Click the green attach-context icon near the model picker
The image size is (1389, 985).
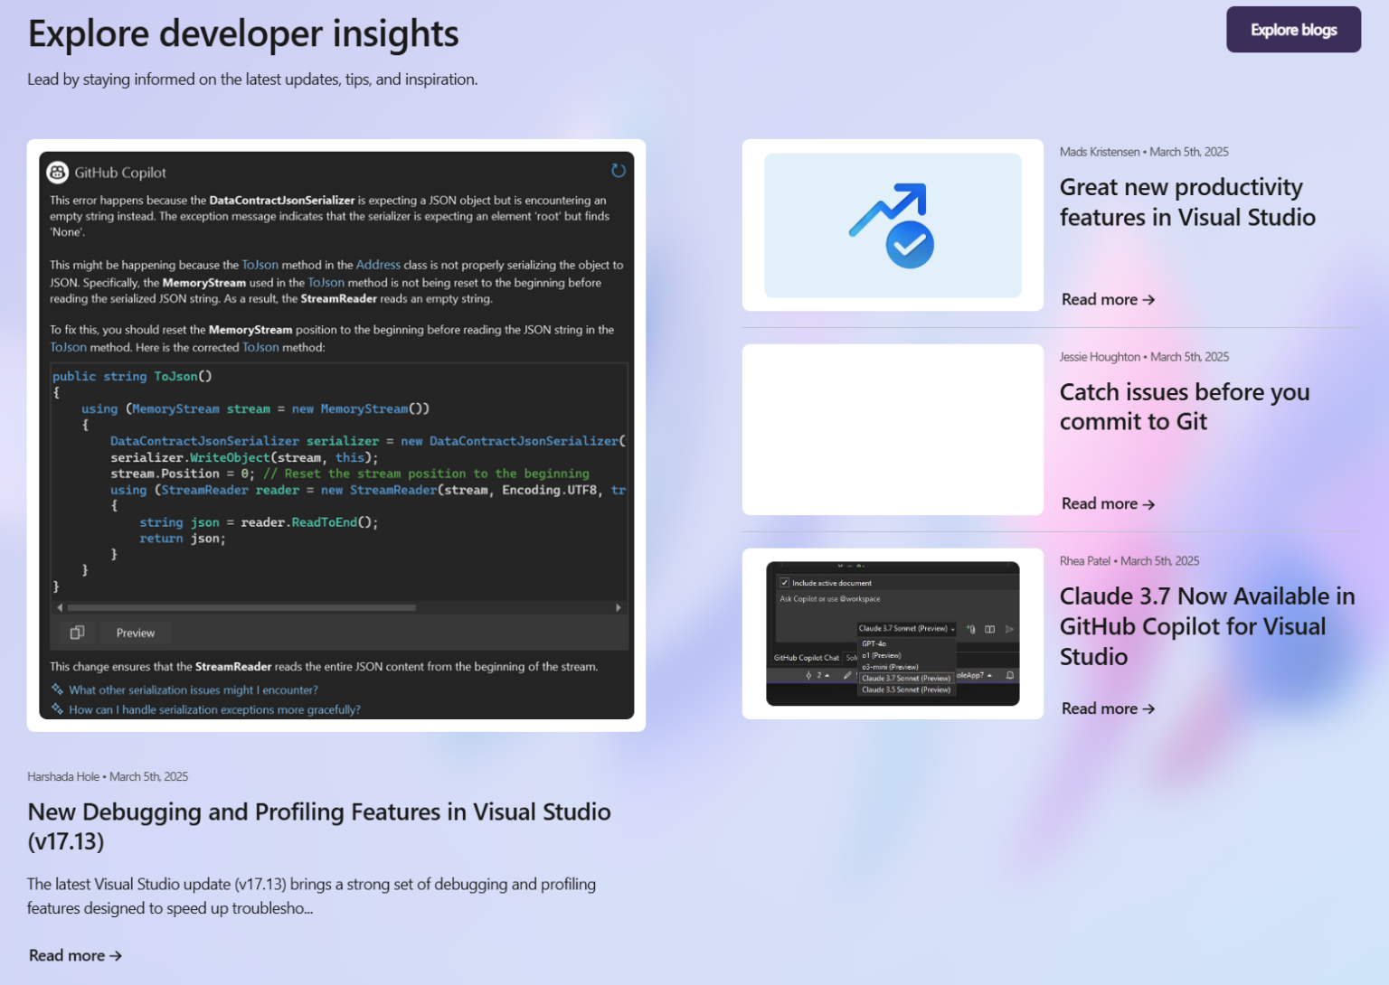click(x=970, y=629)
